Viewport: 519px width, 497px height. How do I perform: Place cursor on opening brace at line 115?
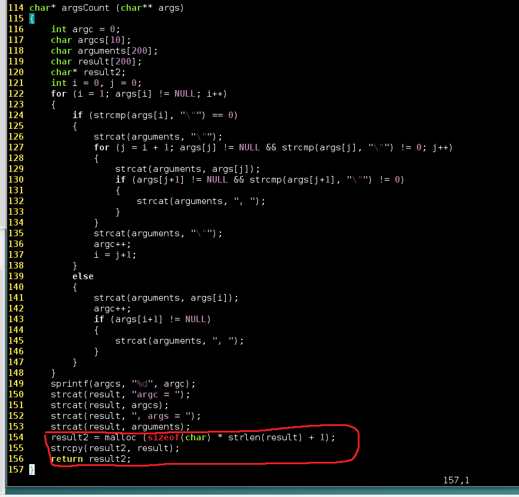[32, 18]
